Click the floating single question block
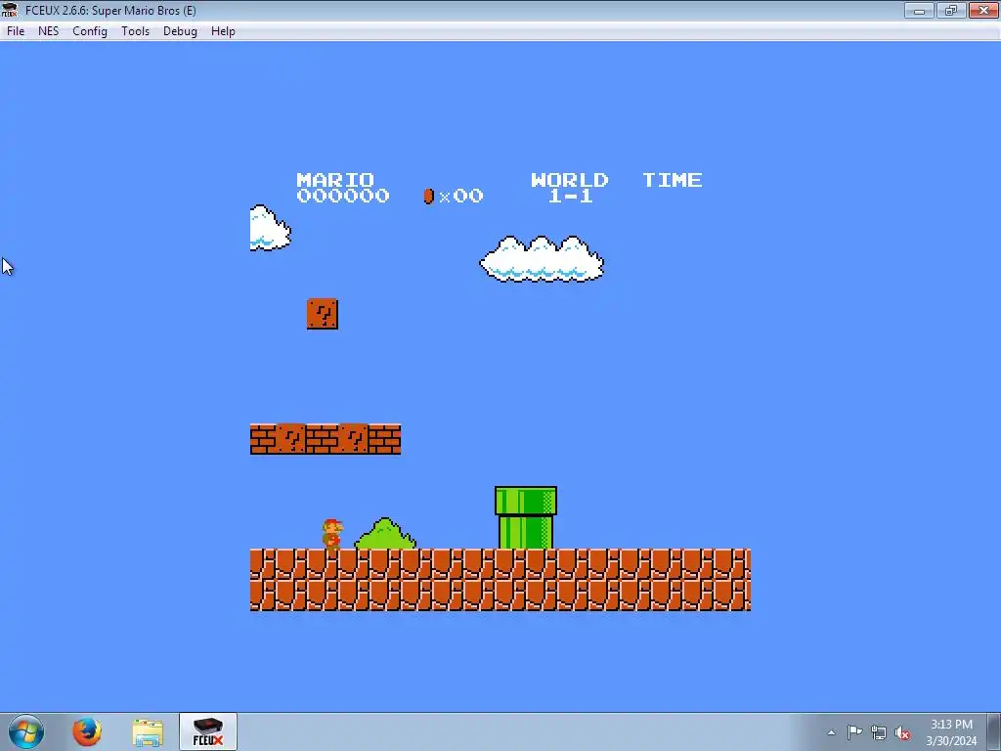Image resolution: width=1001 pixels, height=751 pixels. pyautogui.click(x=323, y=314)
